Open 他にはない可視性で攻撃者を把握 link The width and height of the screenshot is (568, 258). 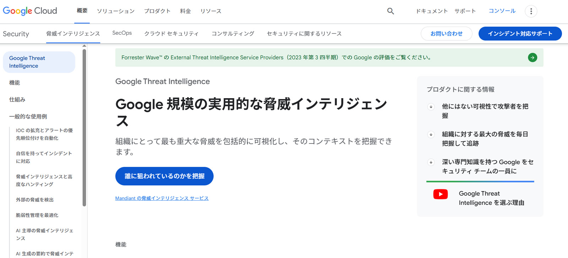485,111
